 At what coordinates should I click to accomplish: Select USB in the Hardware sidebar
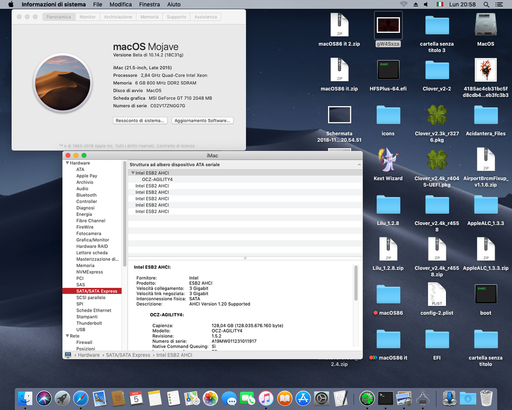coord(81,330)
